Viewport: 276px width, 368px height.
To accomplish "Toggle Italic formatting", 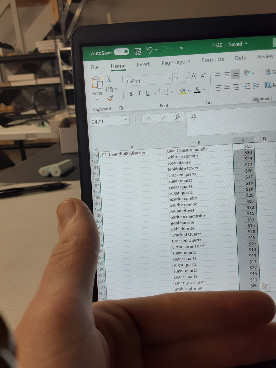I will tap(139, 93).
